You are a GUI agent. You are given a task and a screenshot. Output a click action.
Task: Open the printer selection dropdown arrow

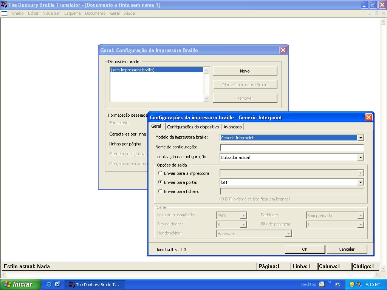[x=361, y=173]
